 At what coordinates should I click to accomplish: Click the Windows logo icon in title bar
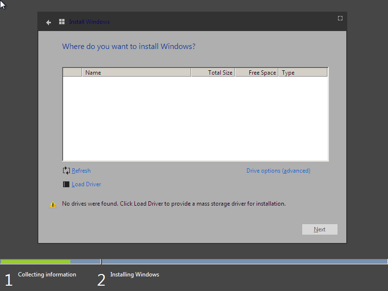(x=62, y=22)
